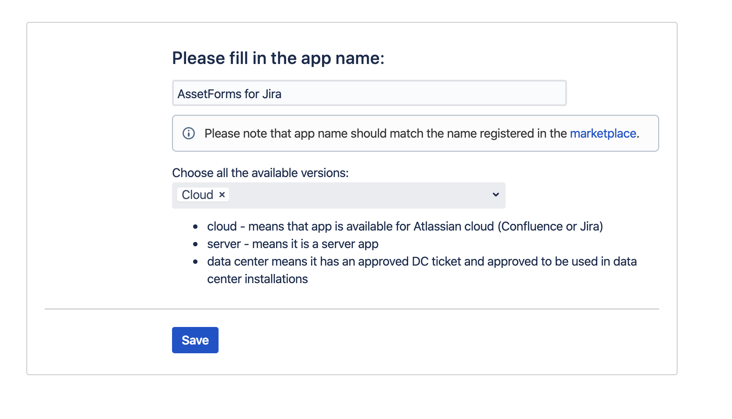Click the 'Please fill in the app name' heading
The image size is (732, 419).
point(278,58)
